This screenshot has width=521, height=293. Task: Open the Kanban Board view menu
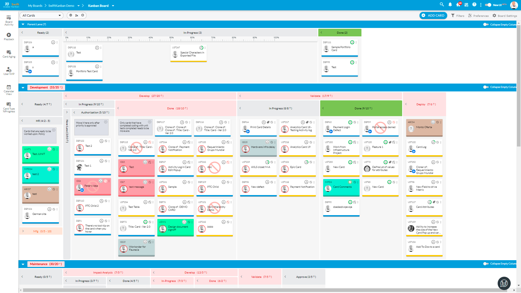113,5
